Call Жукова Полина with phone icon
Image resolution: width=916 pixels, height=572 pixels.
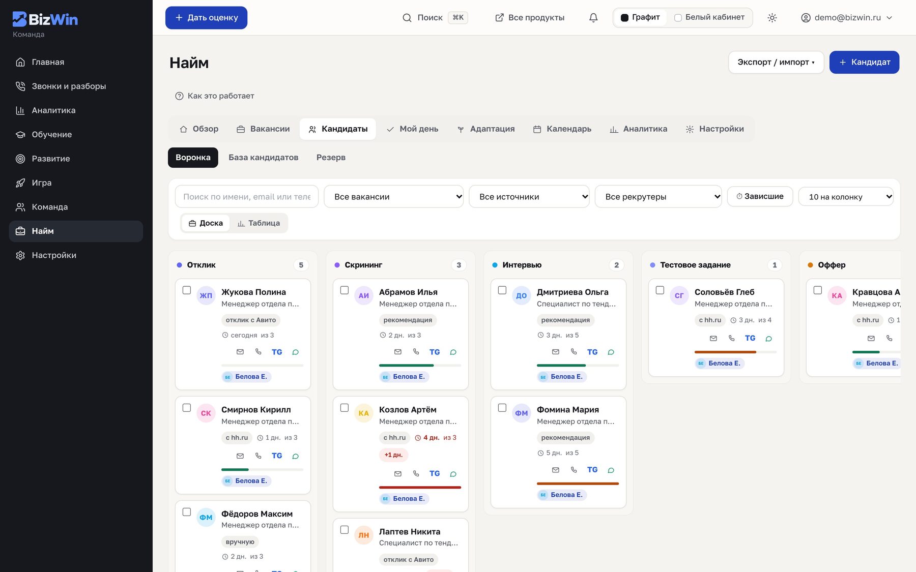[x=259, y=352]
